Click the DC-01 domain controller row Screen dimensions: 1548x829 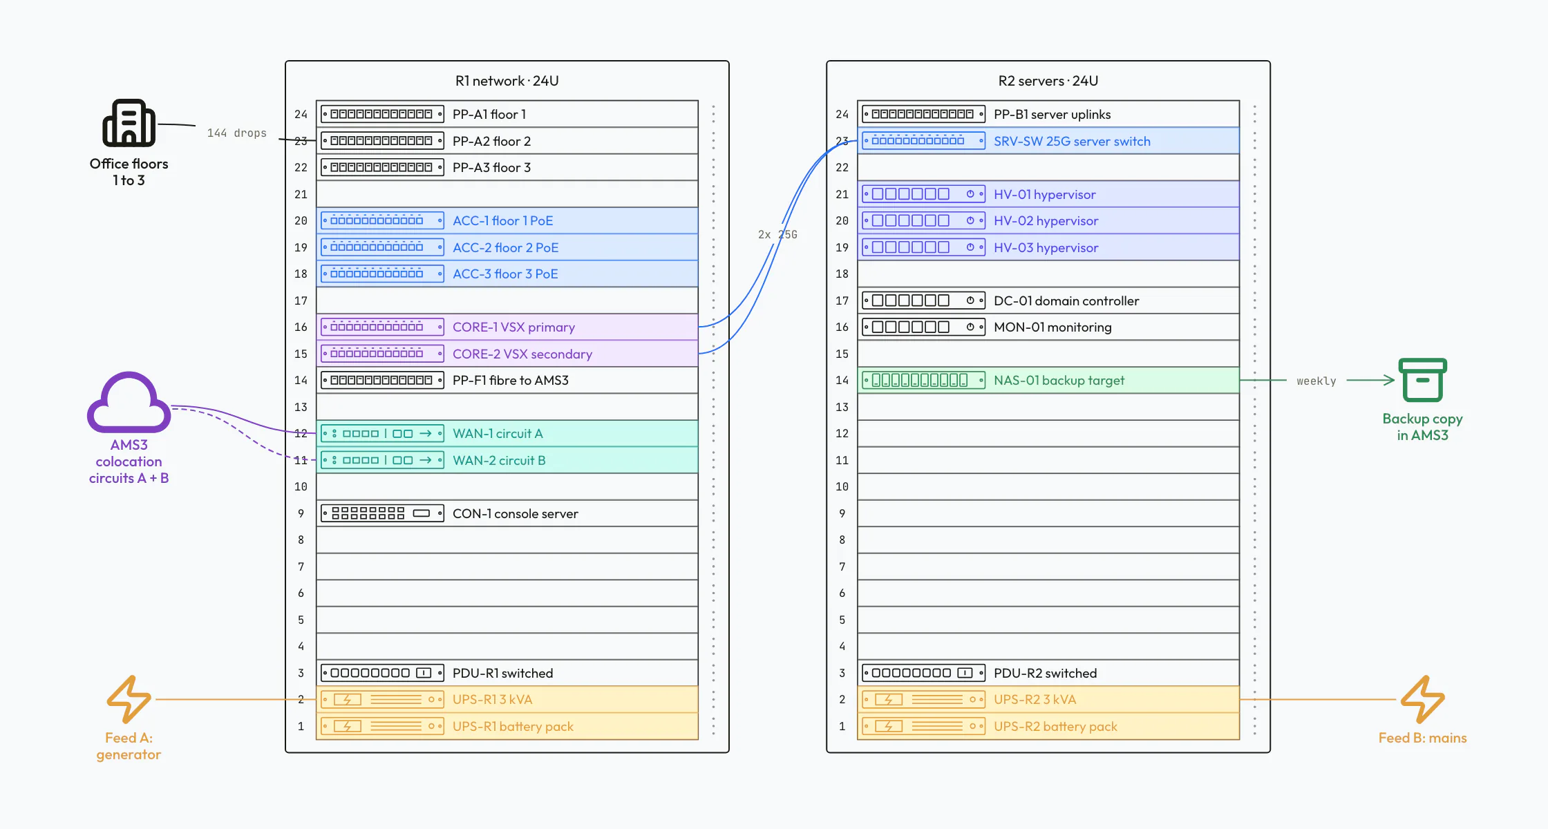click(x=1048, y=301)
